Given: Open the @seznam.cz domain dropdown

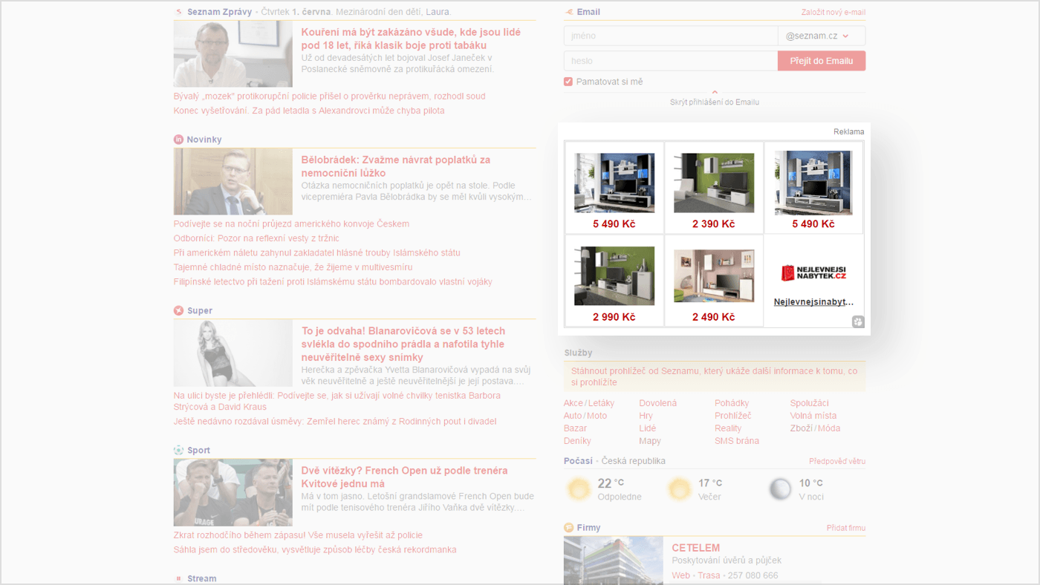Looking at the screenshot, I should [822, 36].
